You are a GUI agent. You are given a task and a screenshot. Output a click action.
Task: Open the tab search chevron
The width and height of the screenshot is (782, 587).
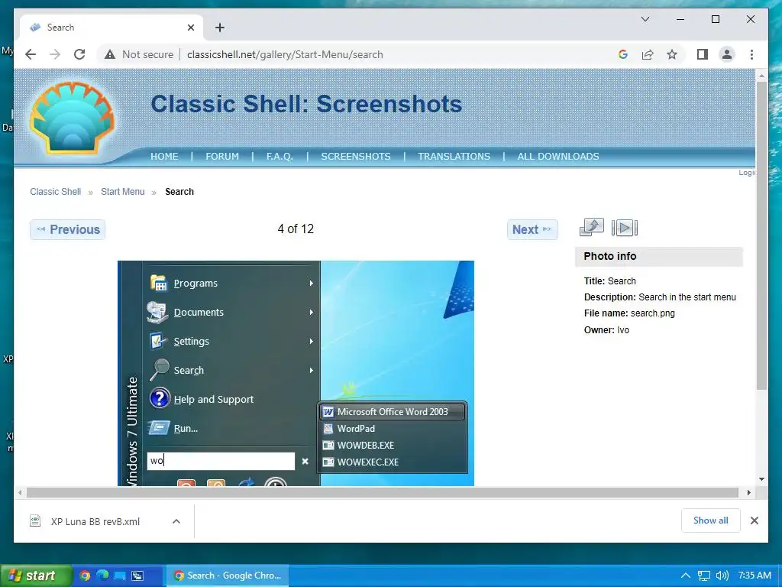645,19
